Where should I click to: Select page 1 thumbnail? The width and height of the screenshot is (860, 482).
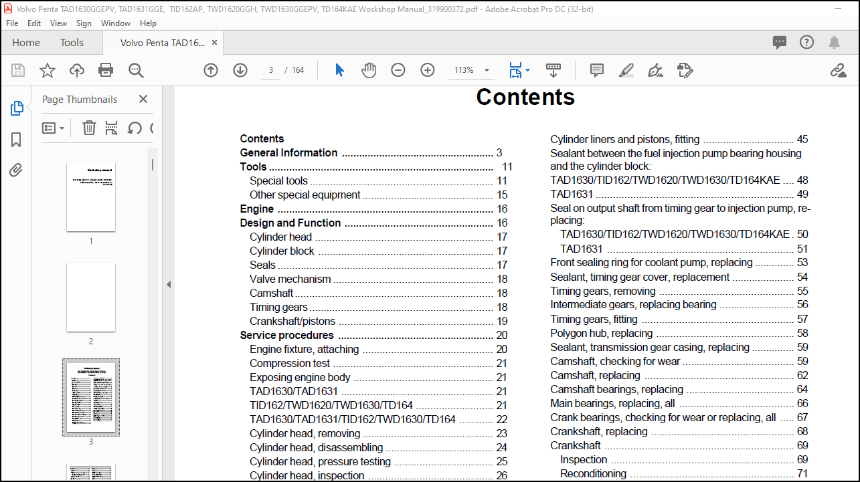tap(91, 196)
